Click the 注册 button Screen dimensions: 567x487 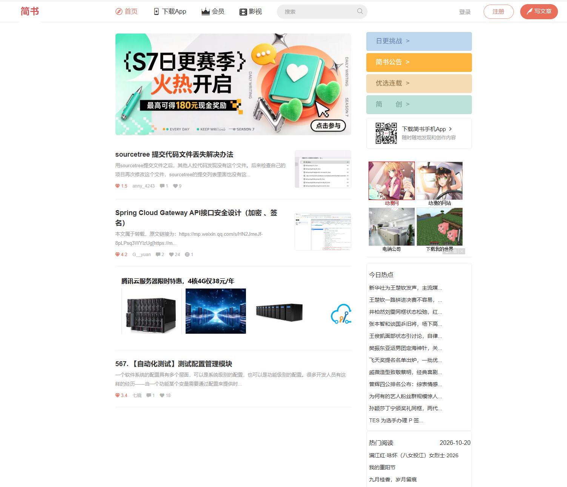click(498, 12)
